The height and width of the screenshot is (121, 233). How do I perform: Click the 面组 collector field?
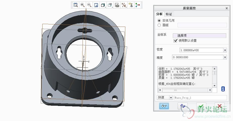coord(202,25)
